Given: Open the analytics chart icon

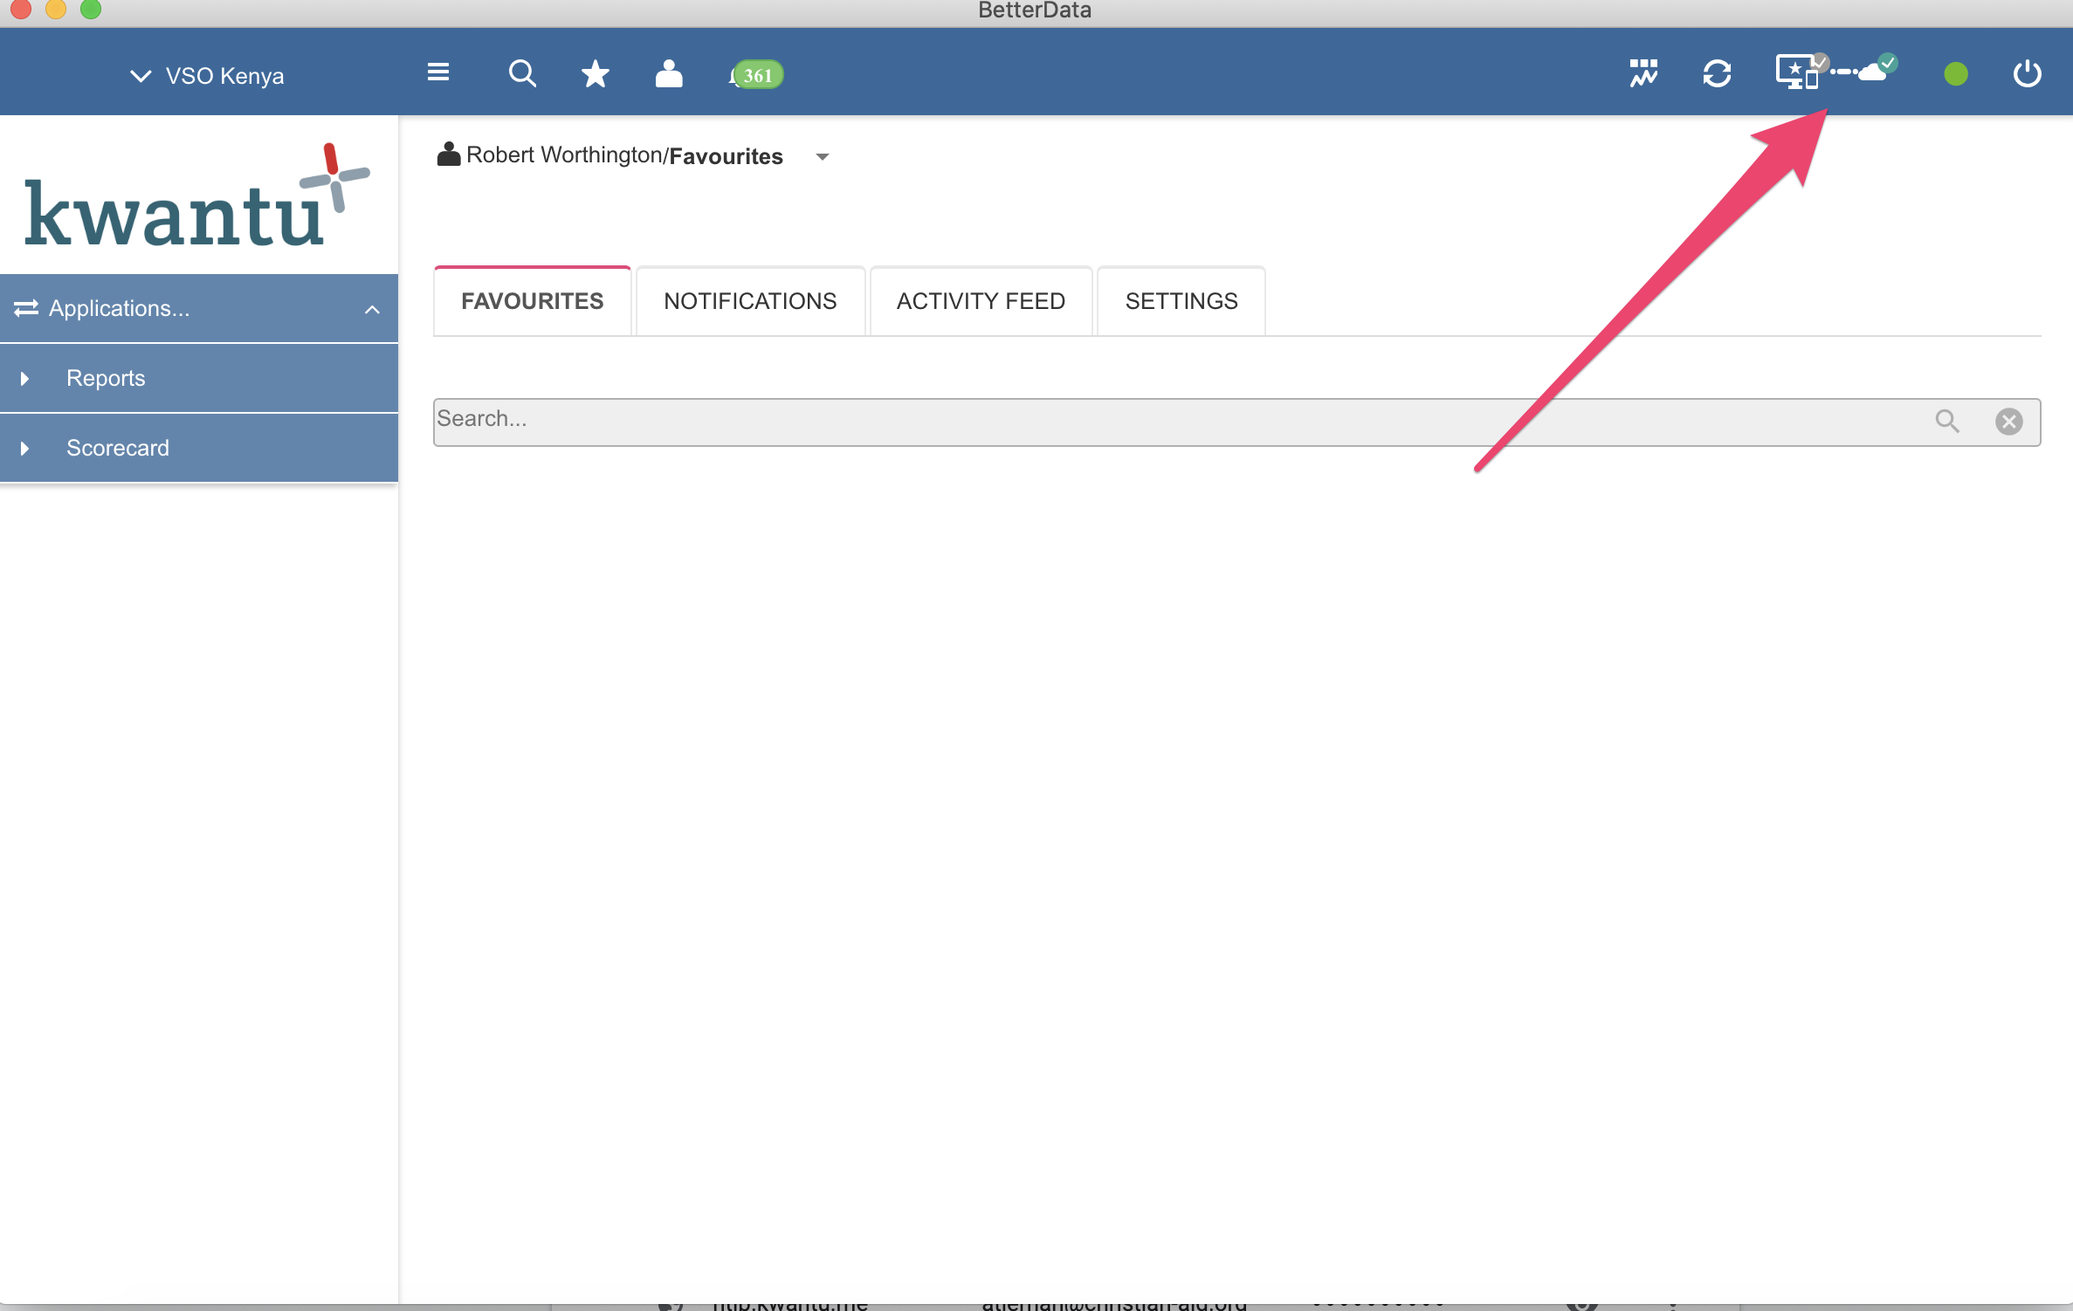Looking at the screenshot, I should pyautogui.click(x=1643, y=73).
